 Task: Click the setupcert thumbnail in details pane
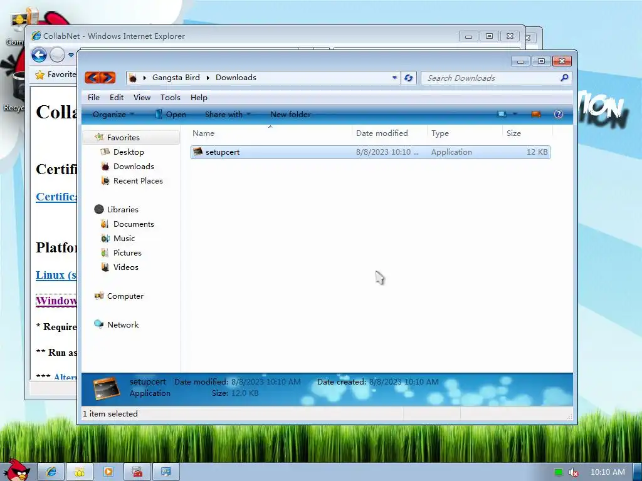pyautogui.click(x=106, y=388)
